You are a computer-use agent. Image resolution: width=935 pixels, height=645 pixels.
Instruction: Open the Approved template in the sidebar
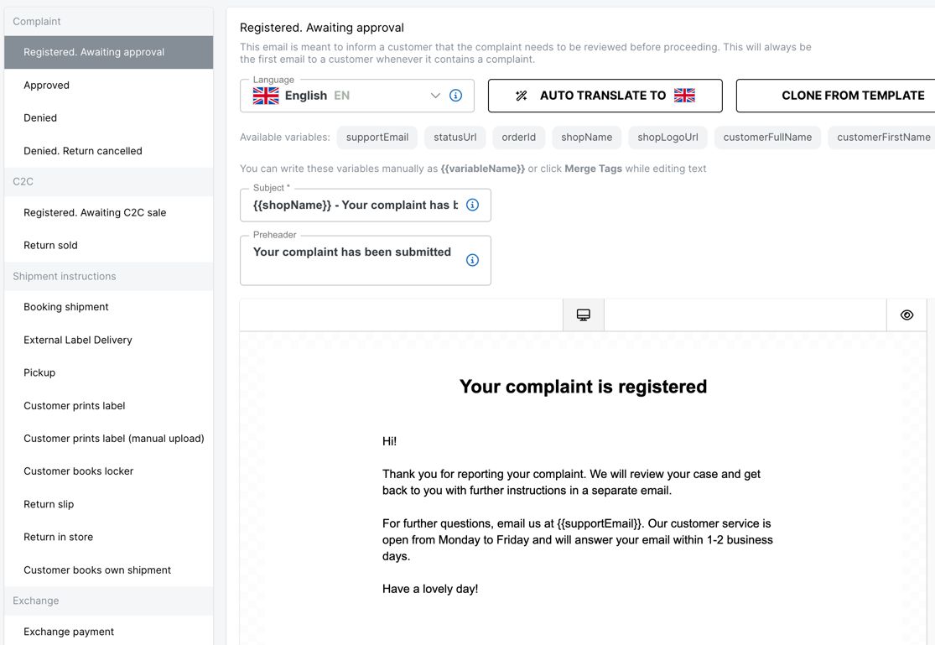pyautogui.click(x=46, y=85)
